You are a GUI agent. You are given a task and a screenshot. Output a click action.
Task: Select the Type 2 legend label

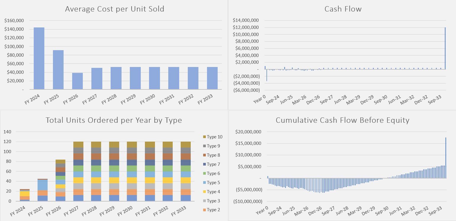click(x=213, y=210)
